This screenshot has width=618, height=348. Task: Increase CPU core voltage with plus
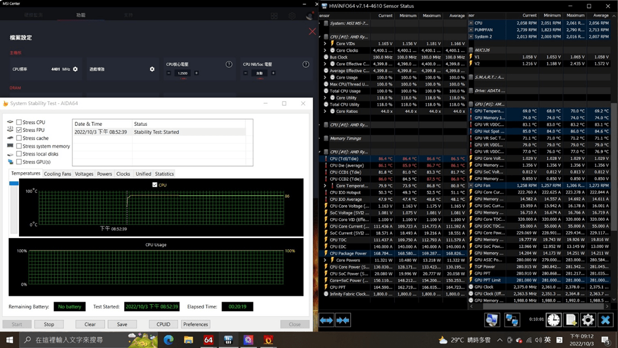coord(197,73)
